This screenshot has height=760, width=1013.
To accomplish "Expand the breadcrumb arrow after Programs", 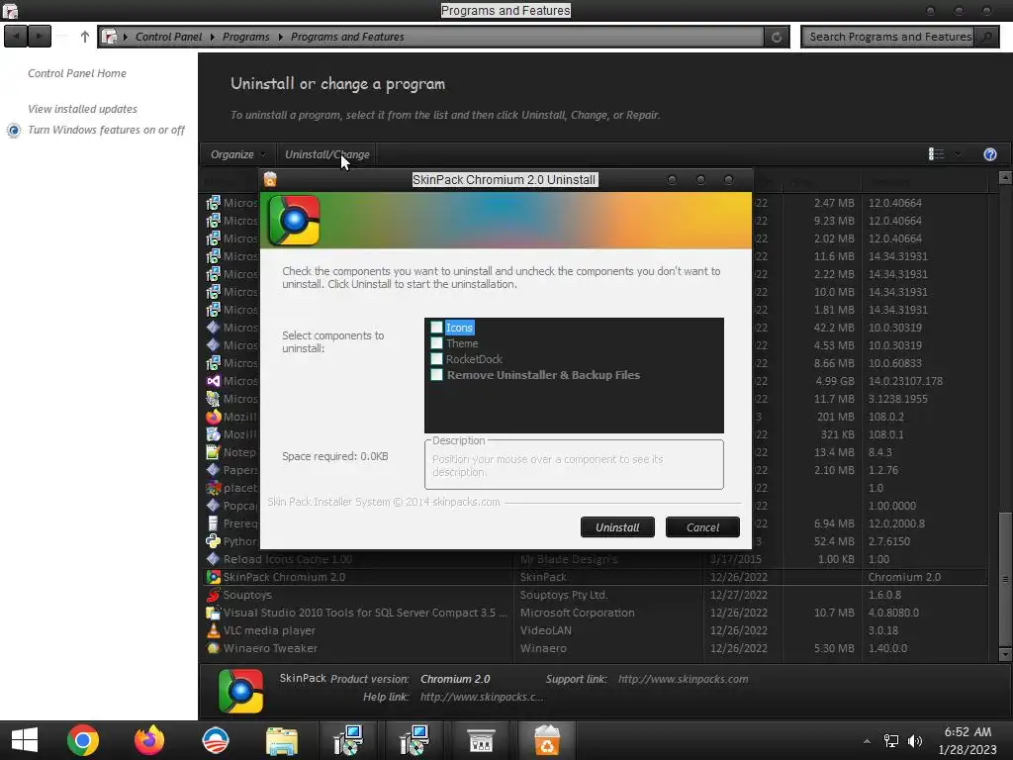I will (280, 37).
